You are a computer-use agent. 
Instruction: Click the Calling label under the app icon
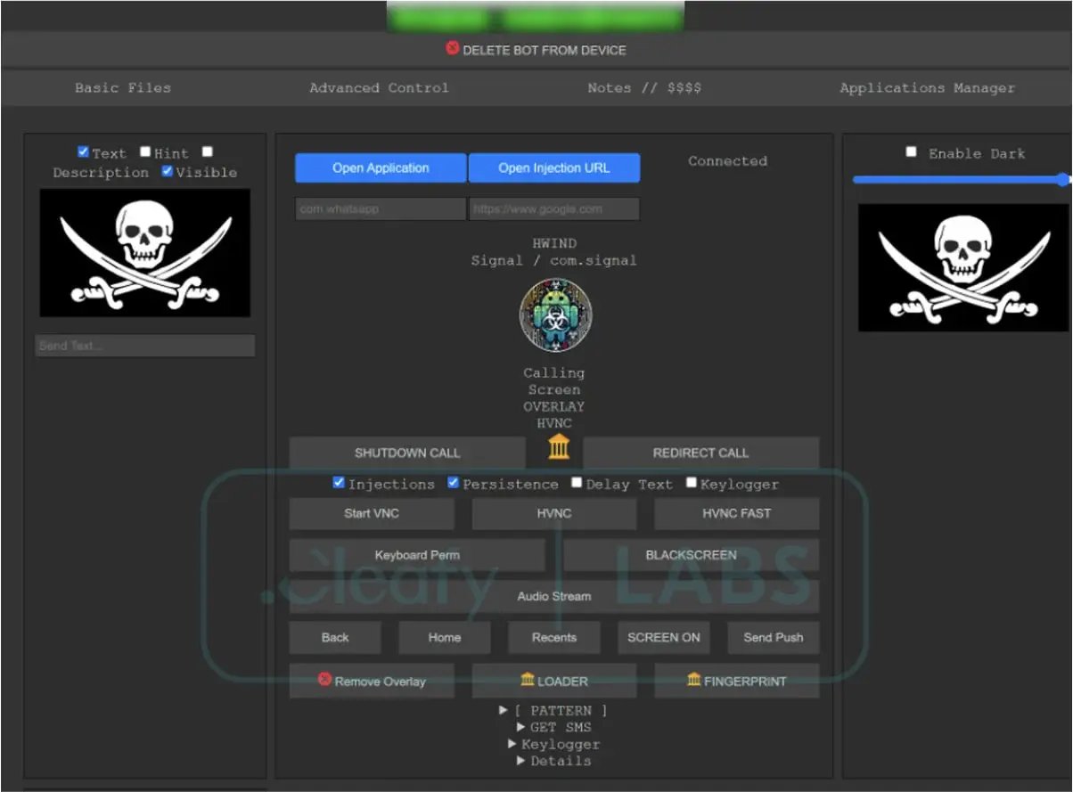click(x=554, y=373)
